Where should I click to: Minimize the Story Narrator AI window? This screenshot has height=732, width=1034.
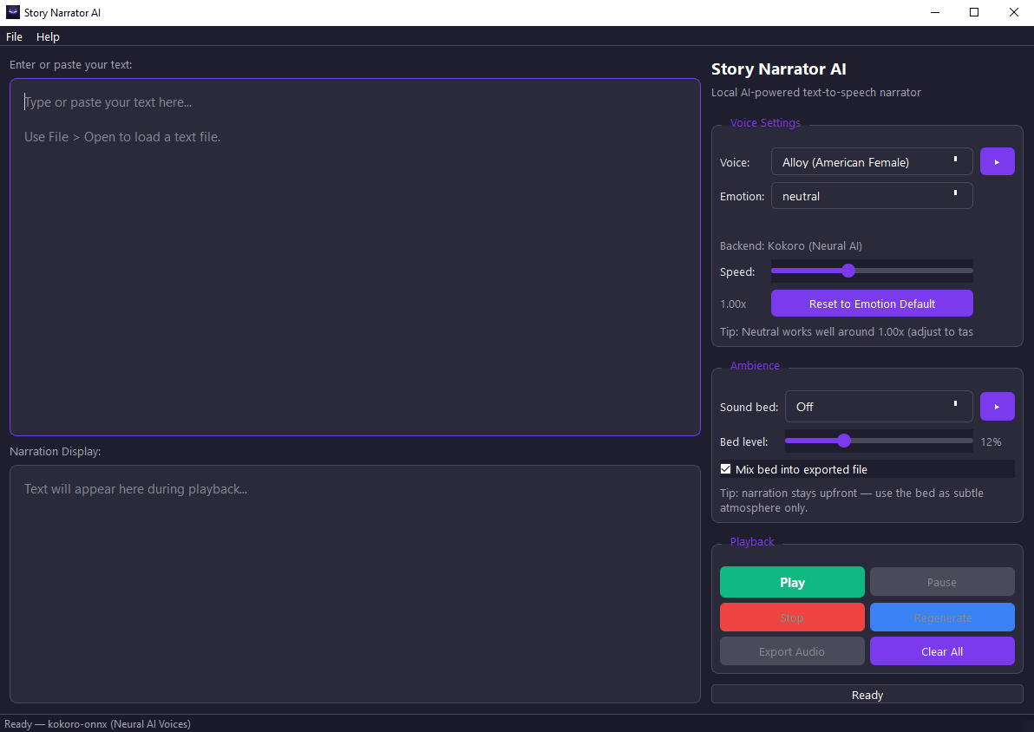point(934,12)
